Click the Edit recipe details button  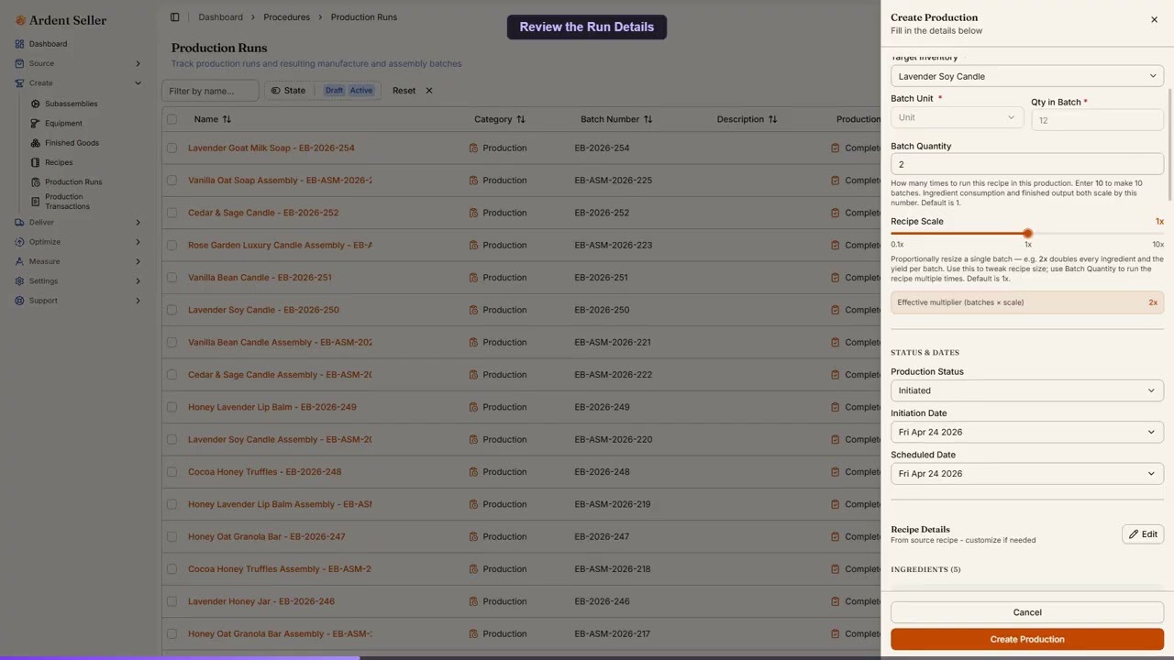(x=1143, y=534)
